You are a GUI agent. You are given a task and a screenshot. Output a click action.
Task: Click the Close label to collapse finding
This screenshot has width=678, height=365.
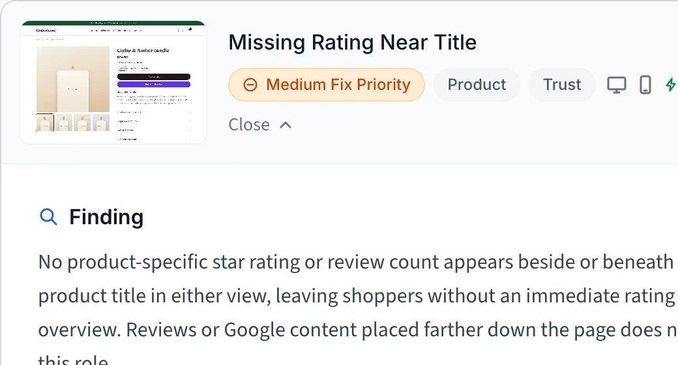click(249, 124)
